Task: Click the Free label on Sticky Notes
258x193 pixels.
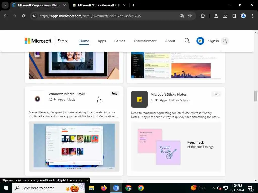Action: coord(216,94)
